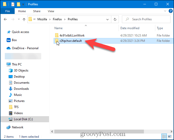Open Box in the navigation pane
Image resolution: width=174 pixels, height=140 pixels.
point(14,40)
